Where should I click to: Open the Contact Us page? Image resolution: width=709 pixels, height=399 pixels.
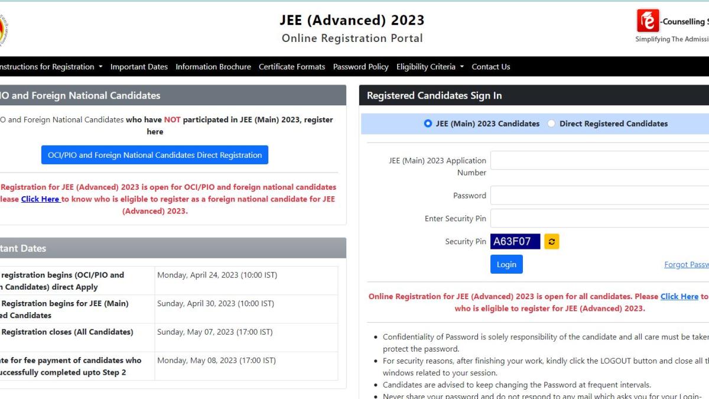(490, 66)
